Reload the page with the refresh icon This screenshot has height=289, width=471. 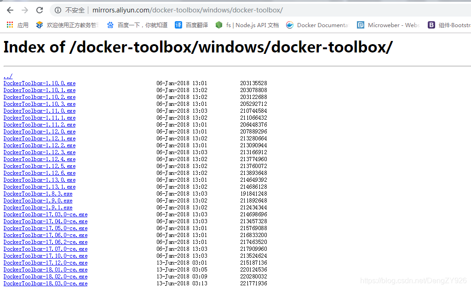point(40,10)
